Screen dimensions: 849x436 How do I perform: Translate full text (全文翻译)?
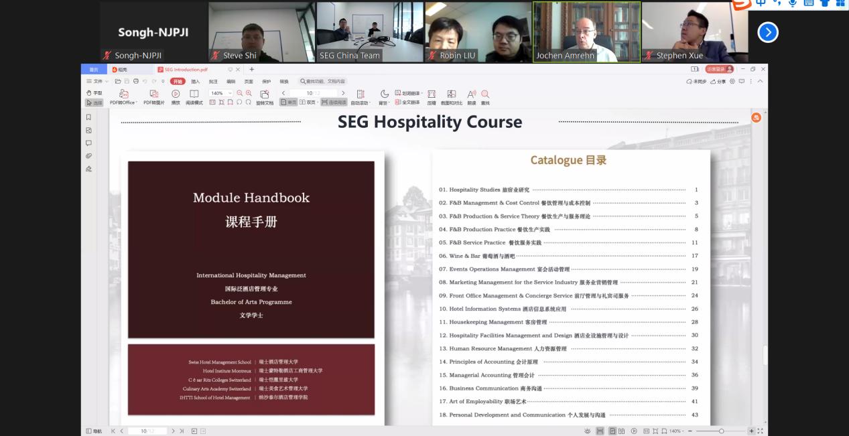coord(407,102)
